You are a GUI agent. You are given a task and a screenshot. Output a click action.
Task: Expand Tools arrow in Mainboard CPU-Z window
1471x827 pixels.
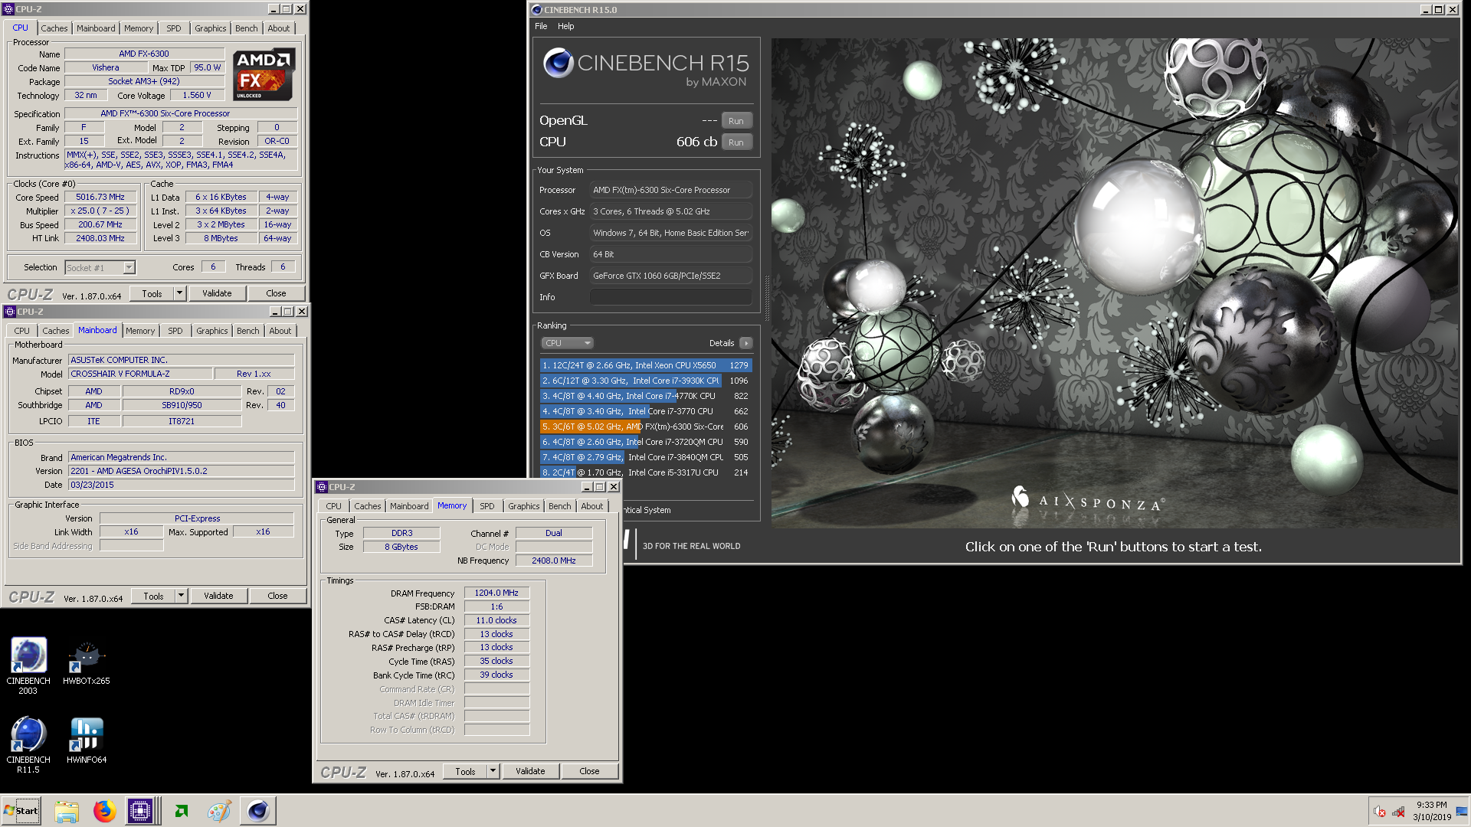182,596
